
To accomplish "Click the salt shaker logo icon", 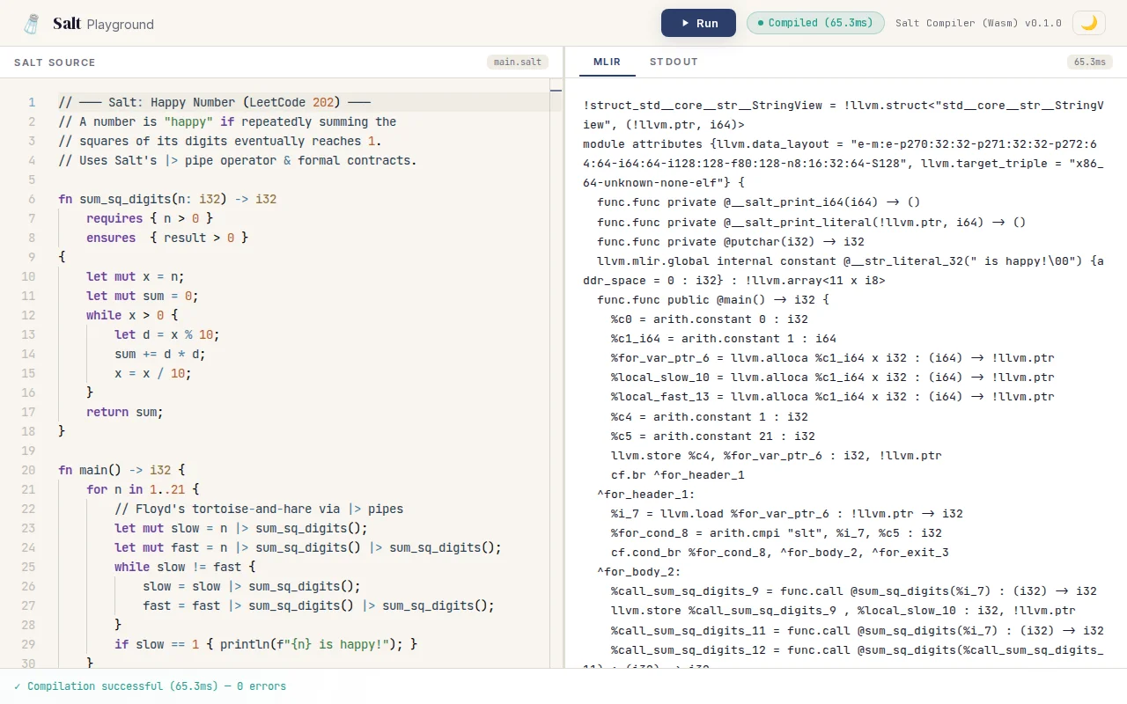I will pos(32,24).
